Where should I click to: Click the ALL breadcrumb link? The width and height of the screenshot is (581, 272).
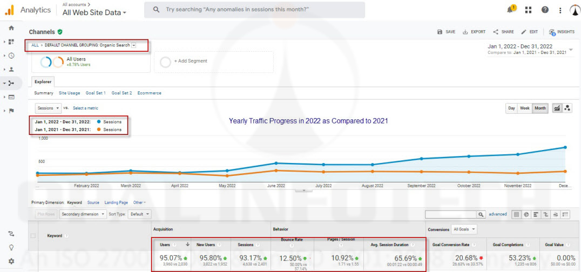tap(35, 45)
